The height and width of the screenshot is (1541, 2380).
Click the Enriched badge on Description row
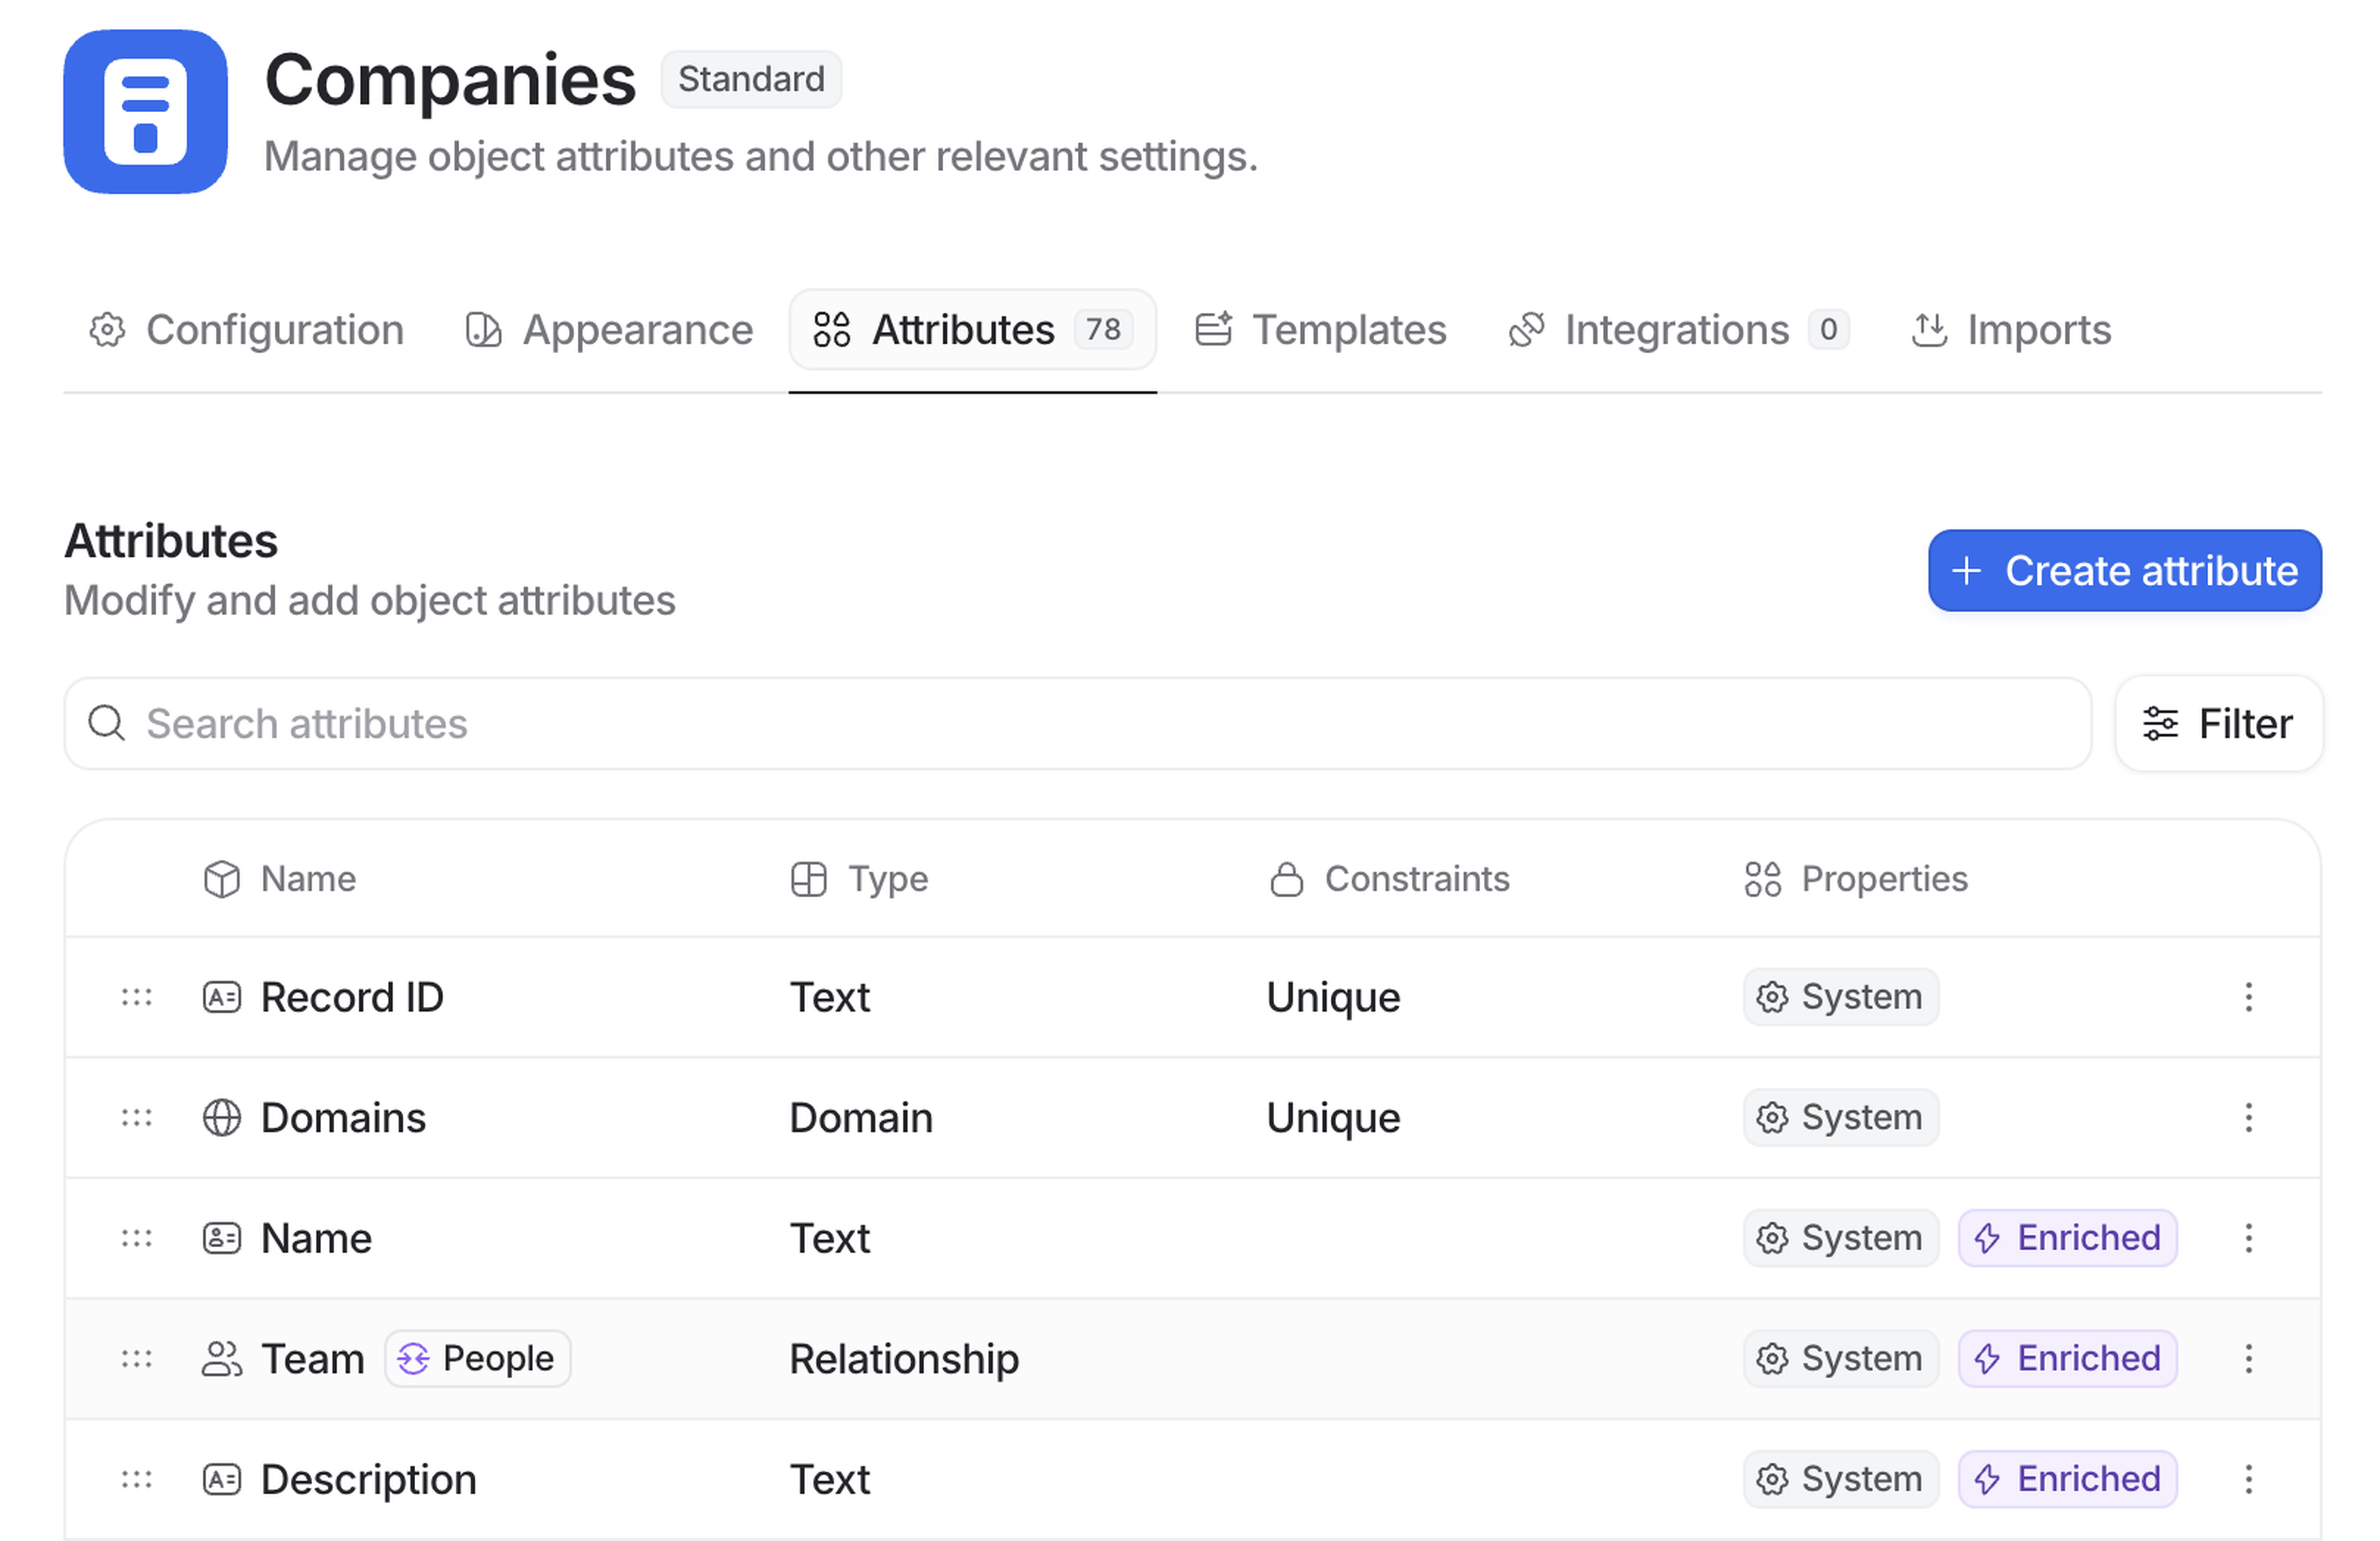click(x=2067, y=1479)
